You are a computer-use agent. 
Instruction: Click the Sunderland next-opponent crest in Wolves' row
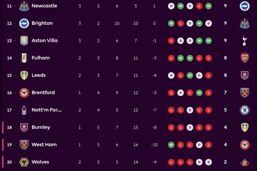point(245,162)
